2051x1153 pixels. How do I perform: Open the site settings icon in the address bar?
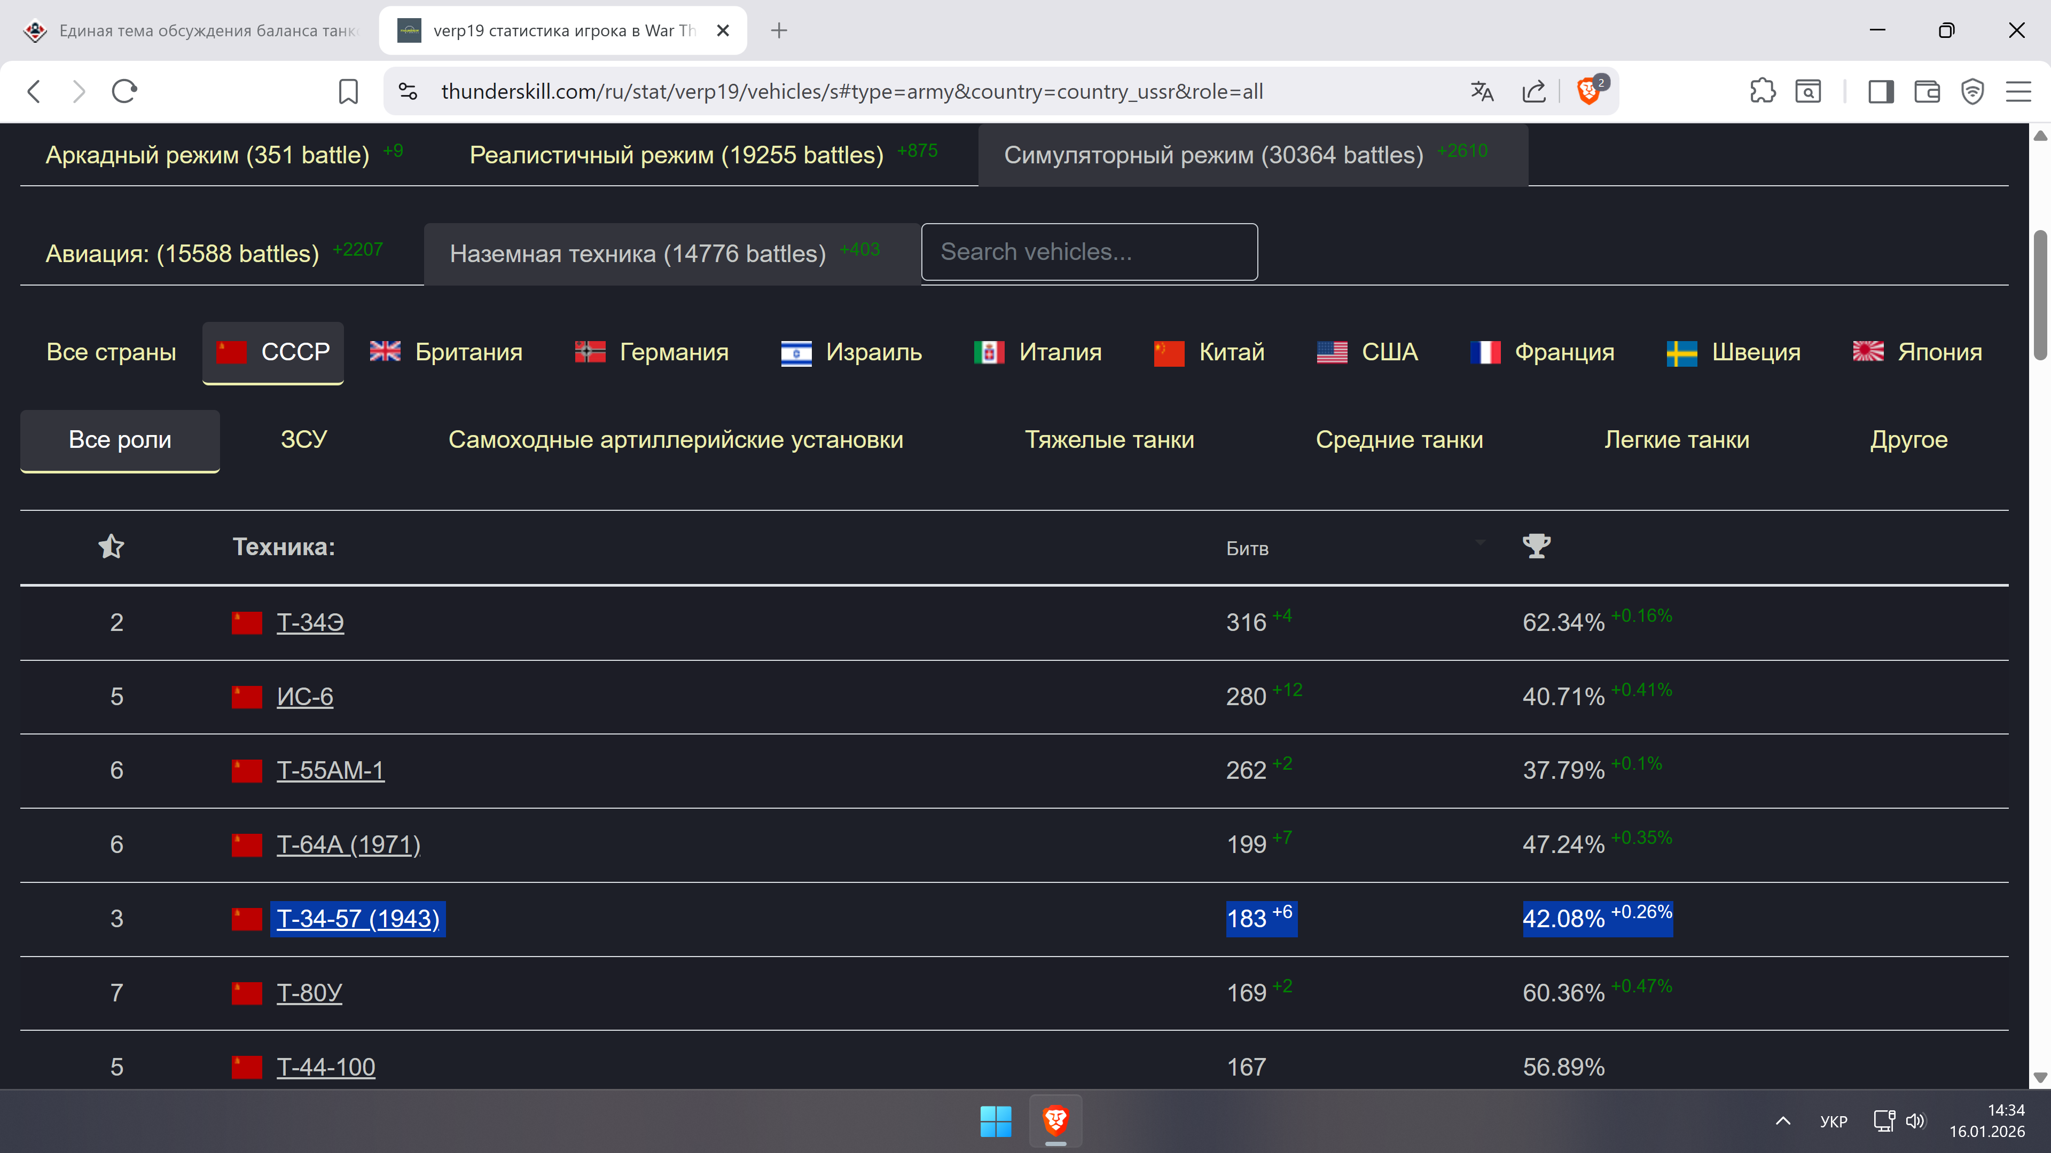pyautogui.click(x=409, y=91)
